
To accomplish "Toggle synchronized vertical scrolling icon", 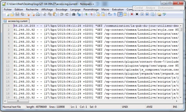I will [x=98, y=15].
